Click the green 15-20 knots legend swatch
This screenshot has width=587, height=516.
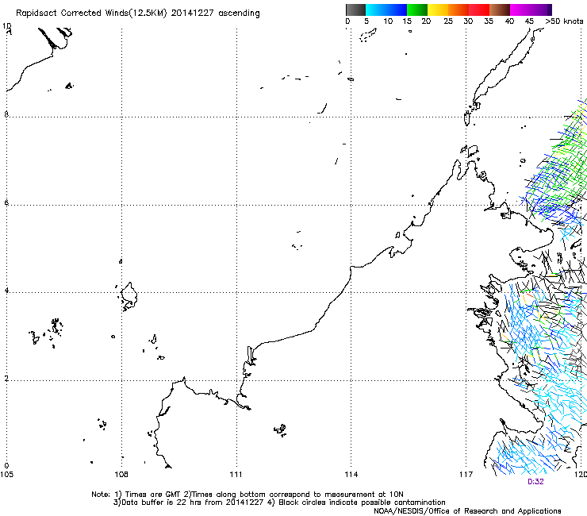coord(417,10)
